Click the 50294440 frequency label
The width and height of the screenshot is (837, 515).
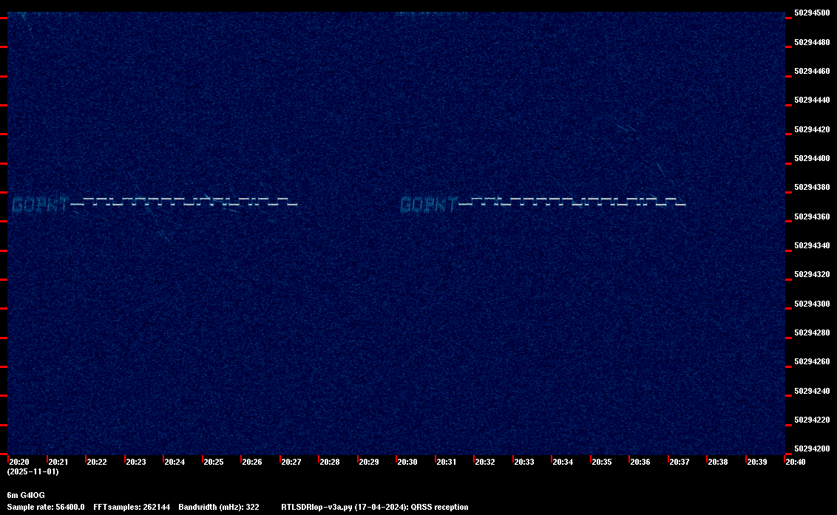coord(812,100)
